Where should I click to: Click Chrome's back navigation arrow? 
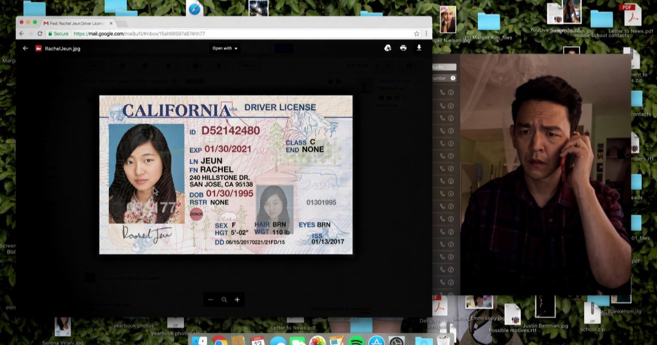tap(22, 33)
